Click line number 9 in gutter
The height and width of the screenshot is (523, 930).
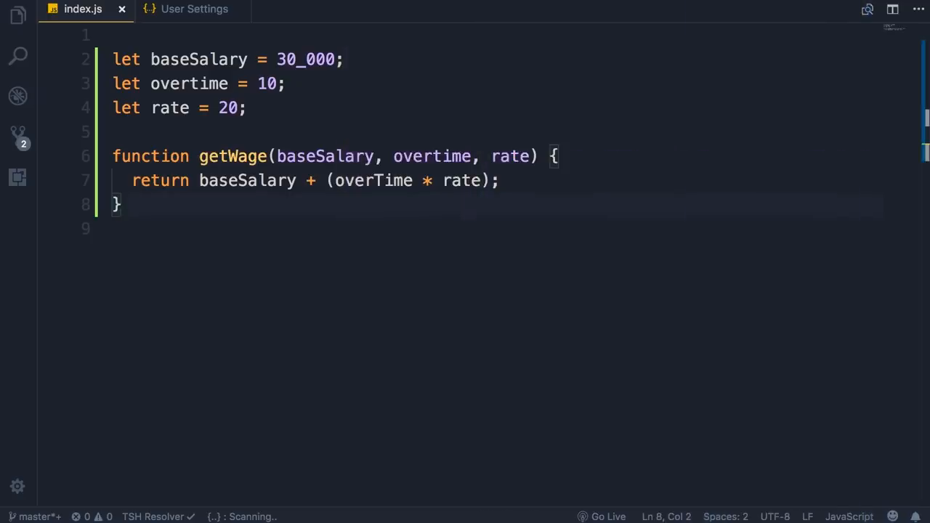(86, 229)
